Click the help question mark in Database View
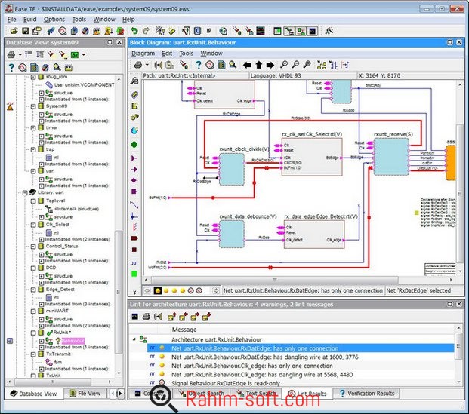Image resolution: width=469 pixels, height=414 pixels. pos(11,68)
